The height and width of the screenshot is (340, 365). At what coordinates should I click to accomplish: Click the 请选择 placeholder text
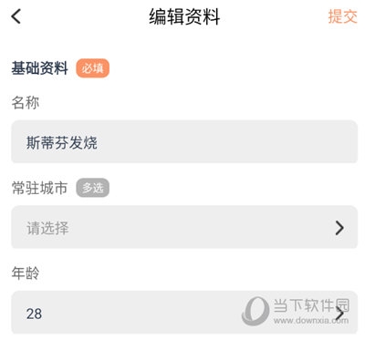(x=47, y=228)
